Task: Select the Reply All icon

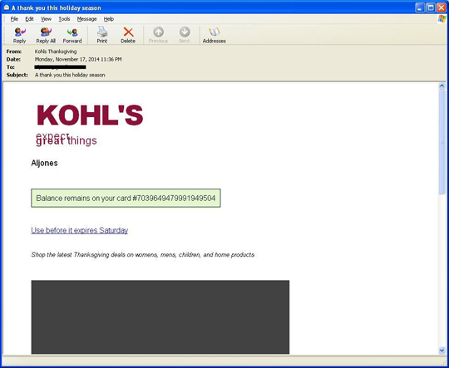Action: (46, 35)
